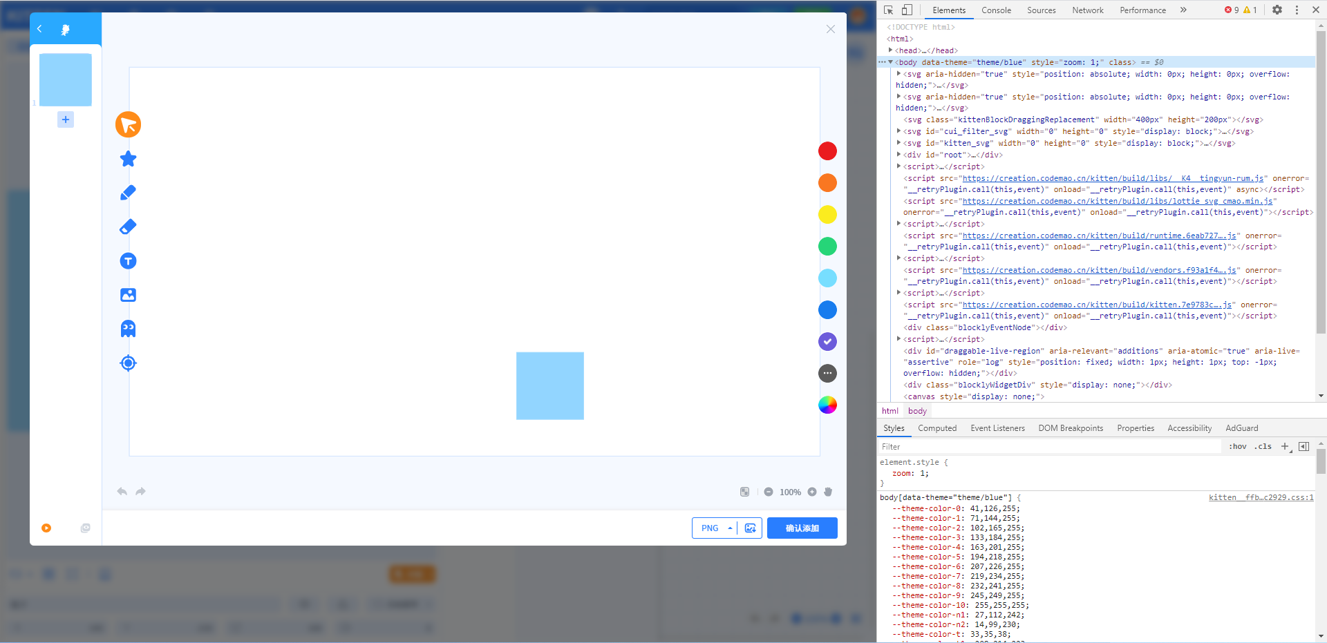The height and width of the screenshot is (643, 1327).
Task: Toggle the checkered background icon
Action: (744, 492)
